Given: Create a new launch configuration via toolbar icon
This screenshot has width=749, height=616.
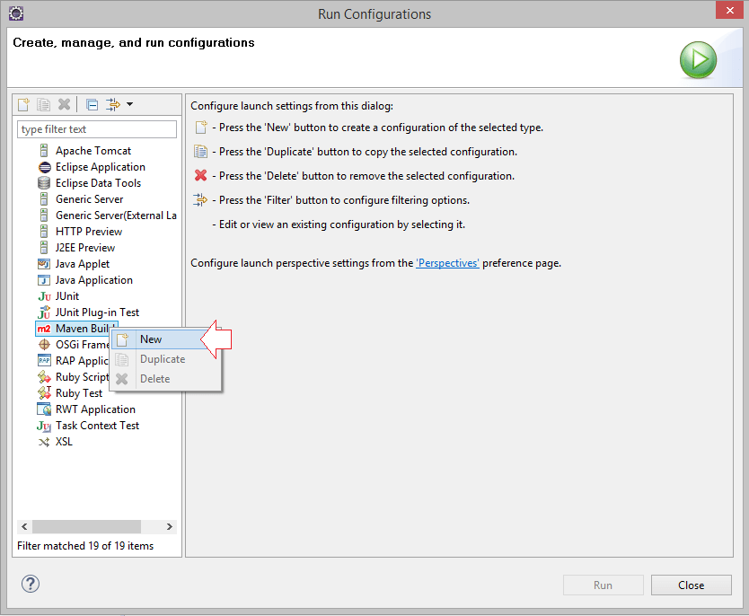Looking at the screenshot, I should (x=22, y=103).
